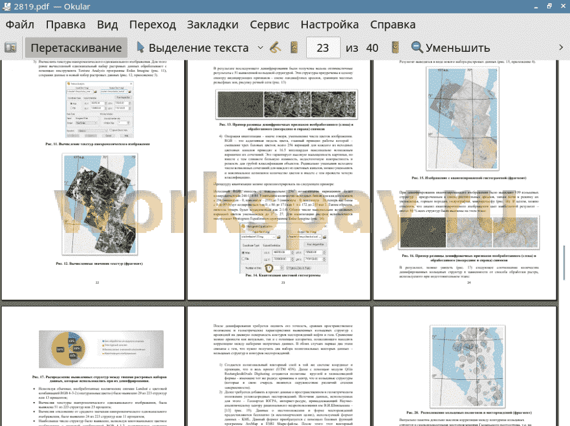Click the page with the Рис. 20 map

[465, 366]
